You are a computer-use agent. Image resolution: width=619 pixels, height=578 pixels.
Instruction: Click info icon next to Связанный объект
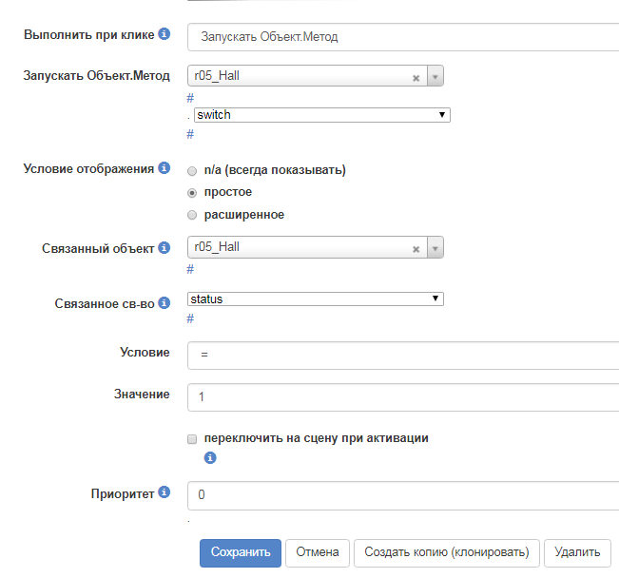click(164, 247)
